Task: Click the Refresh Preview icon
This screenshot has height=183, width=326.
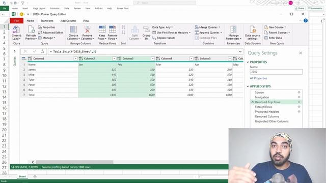Action: (31, 29)
